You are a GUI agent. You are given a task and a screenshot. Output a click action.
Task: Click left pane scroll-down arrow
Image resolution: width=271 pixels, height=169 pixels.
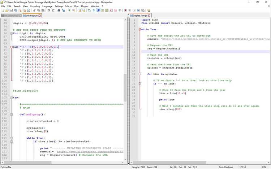125,159
